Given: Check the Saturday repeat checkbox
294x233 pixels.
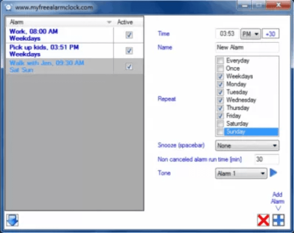Looking at the screenshot, I should click(220, 124).
